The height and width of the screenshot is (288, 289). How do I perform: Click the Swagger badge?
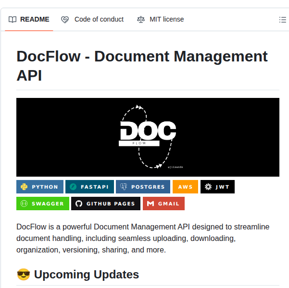tap(43, 204)
